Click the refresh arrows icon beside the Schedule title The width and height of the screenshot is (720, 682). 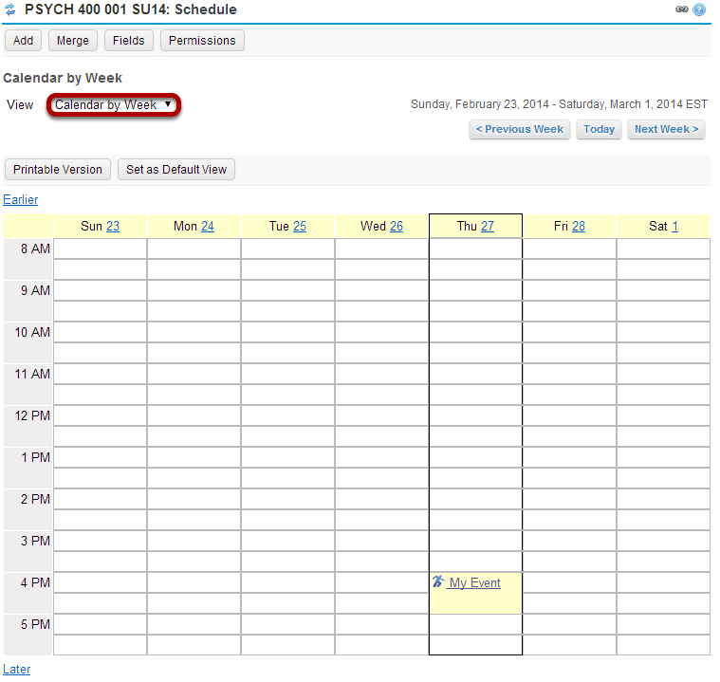[x=10, y=9]
